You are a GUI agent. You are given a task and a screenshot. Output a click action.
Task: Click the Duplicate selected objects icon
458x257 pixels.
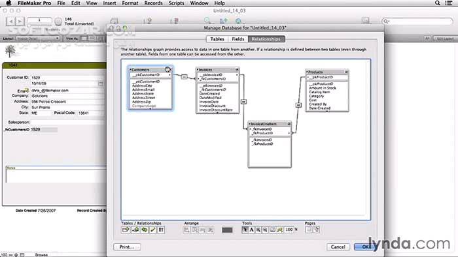coord(145,230)
